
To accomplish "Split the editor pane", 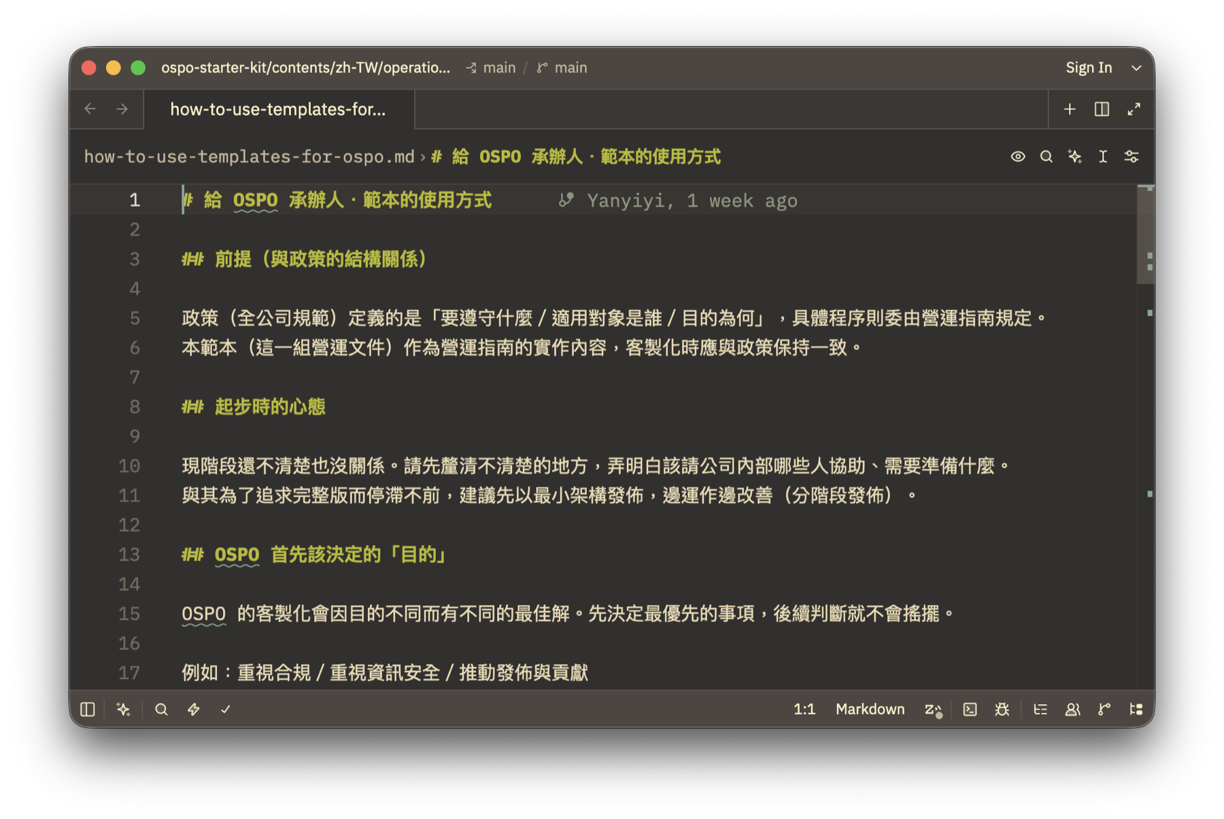I will (x=1102, y=109).
